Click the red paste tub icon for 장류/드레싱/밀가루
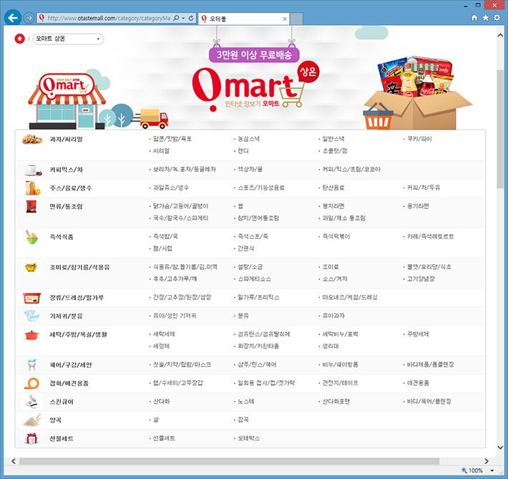The width and height of the screenshot is (508, 479). point(31,298)
